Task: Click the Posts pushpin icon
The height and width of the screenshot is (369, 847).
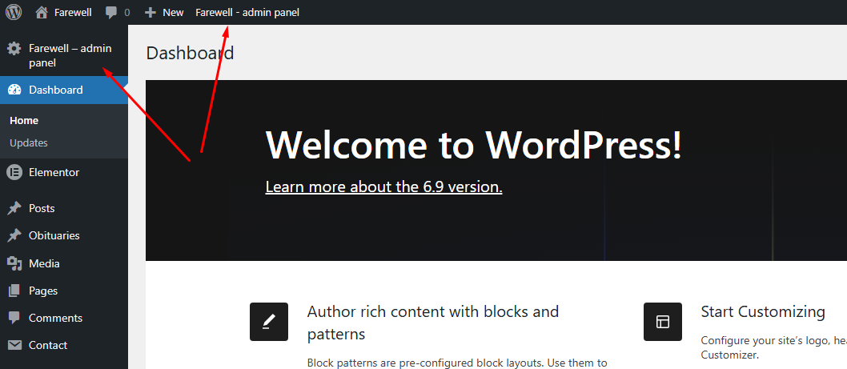Action: (14, 208)
